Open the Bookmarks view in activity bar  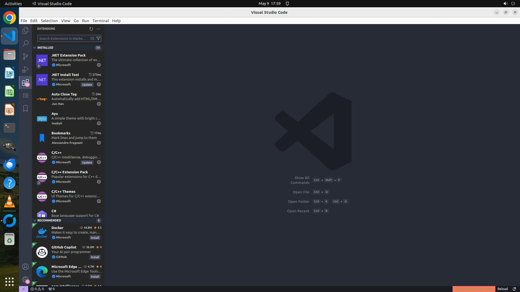[25, 108]
